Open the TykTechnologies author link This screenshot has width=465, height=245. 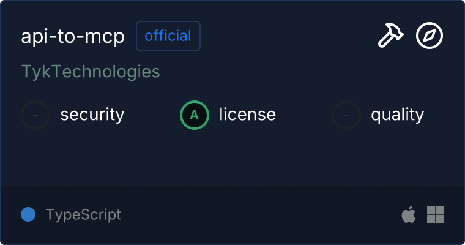(91, 72)
